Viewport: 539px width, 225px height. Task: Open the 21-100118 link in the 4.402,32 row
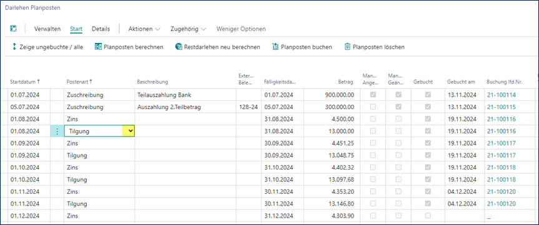tap(501, 168)
